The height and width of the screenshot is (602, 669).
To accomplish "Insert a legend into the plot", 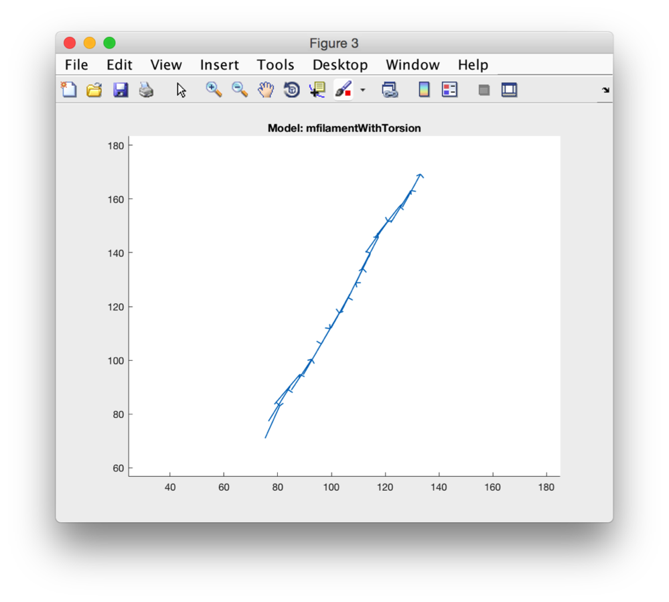I will point(449,89).
